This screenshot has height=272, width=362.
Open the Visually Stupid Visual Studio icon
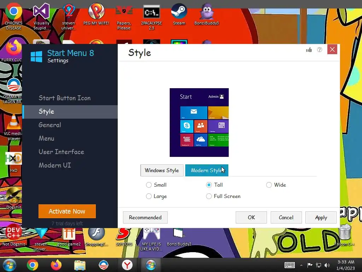point(41,16)
